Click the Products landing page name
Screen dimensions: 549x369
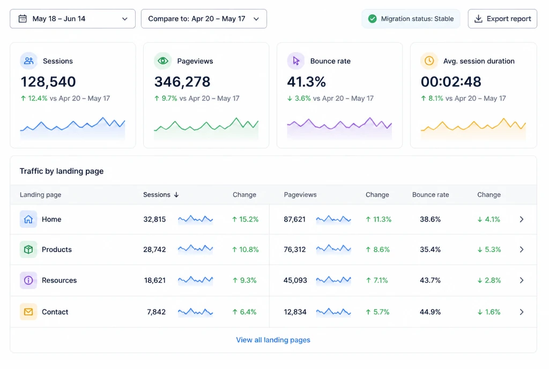tap(57, 249)
